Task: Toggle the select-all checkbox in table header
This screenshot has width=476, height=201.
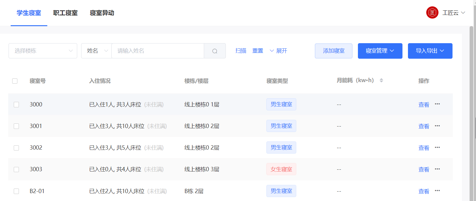Action: pyautogui.click(x=15, y=81)
